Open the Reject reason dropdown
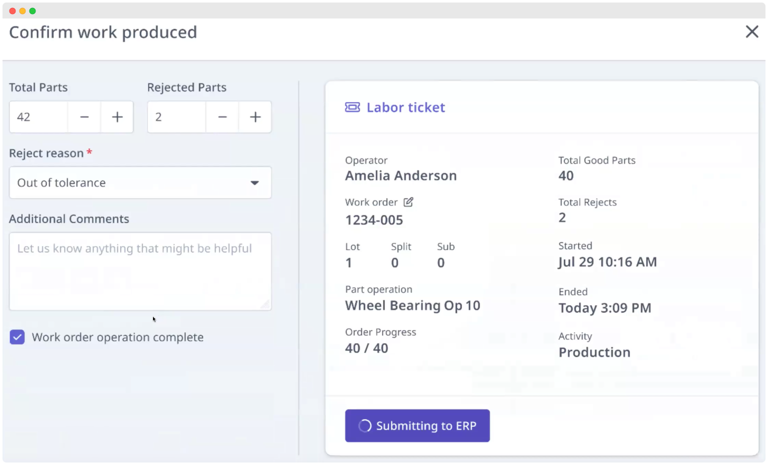 tap(140, 182)
